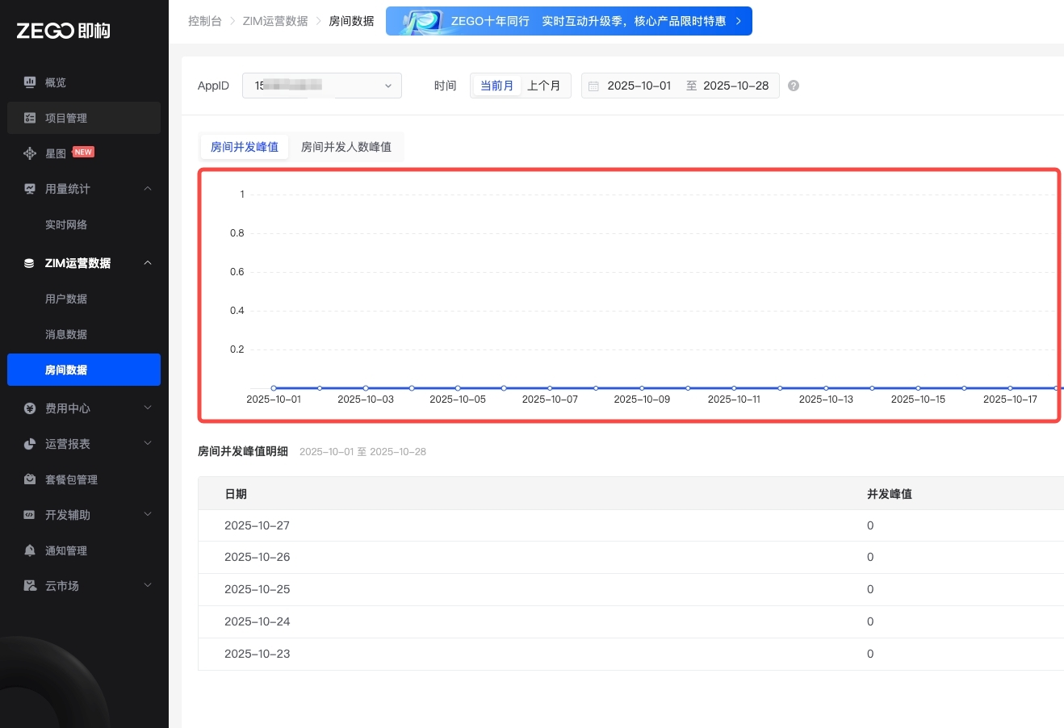The width and height of the screenshot is (1064, 728).
Task: Open the 概览 overview icon
Action: click(x=30, y=82)
